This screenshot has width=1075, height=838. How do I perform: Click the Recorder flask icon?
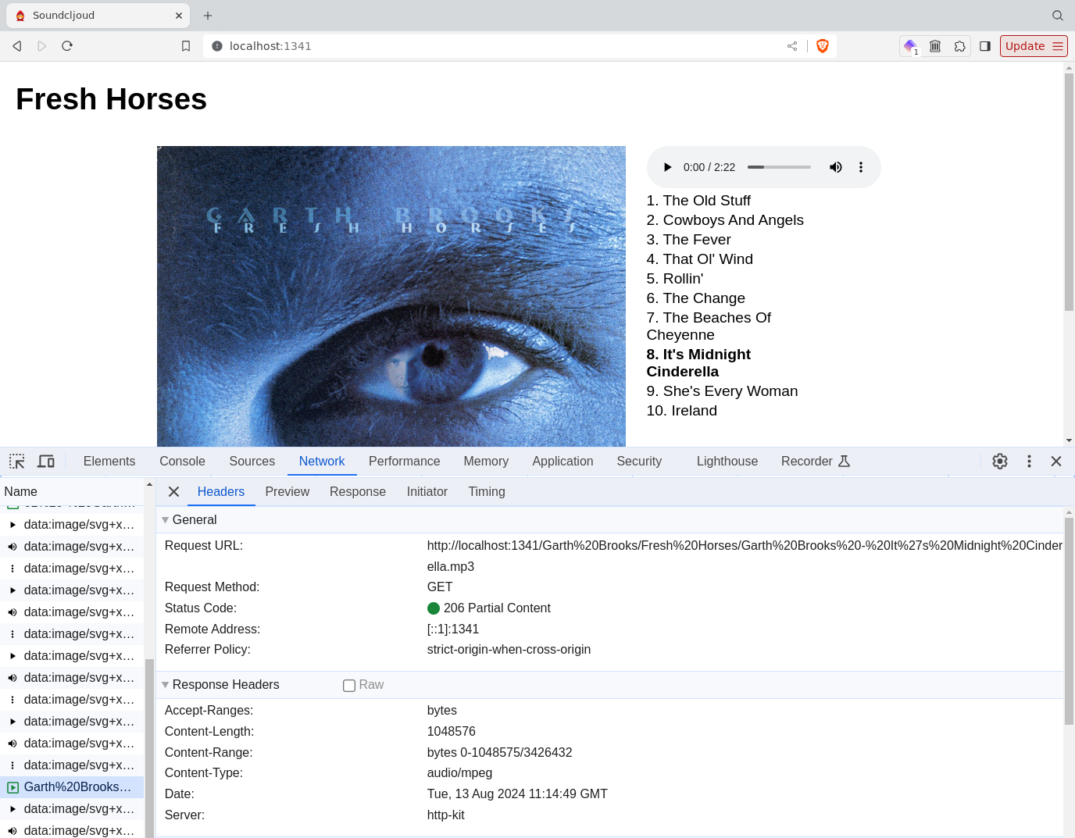click(844, 462)
